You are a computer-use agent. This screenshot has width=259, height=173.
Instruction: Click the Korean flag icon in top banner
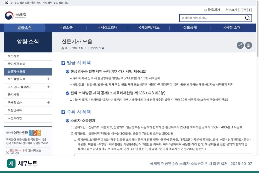(6, 3)
